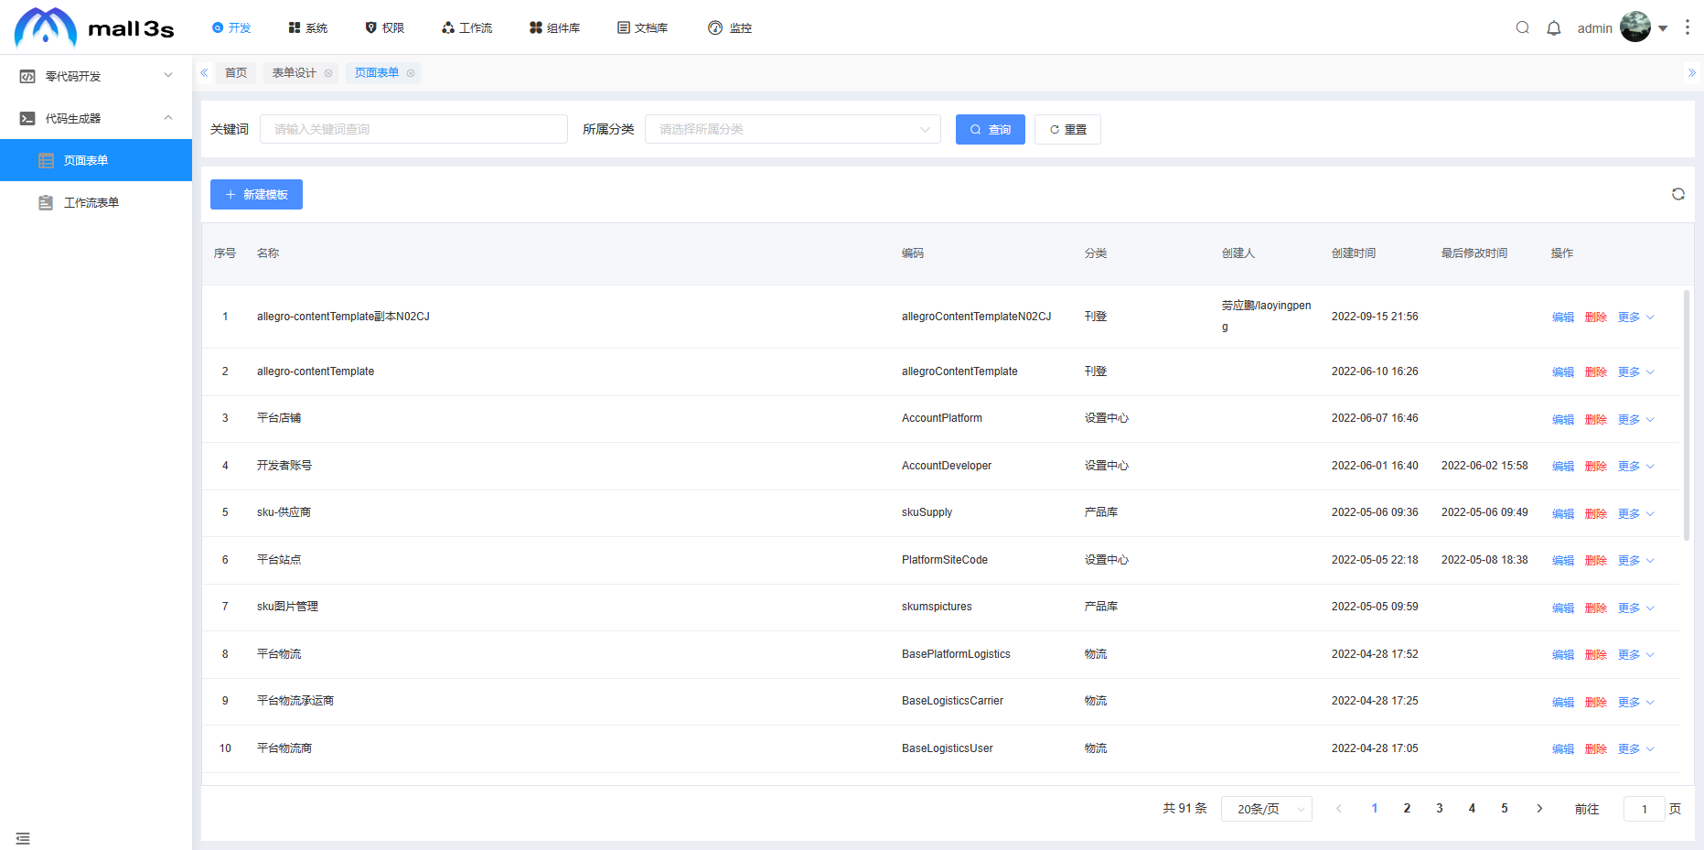Click the admin avatar picture

click(1635, 27)
